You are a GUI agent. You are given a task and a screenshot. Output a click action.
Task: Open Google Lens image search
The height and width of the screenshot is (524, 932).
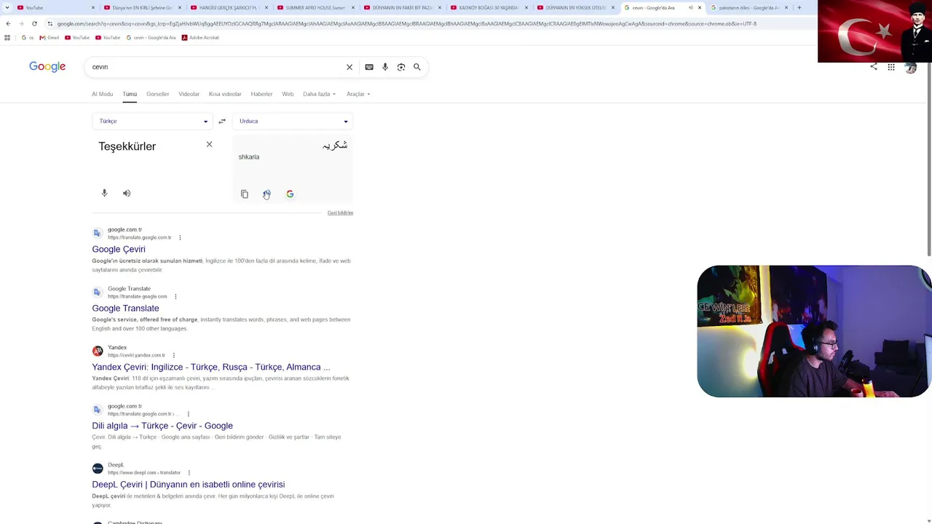[x=401, y=67]
